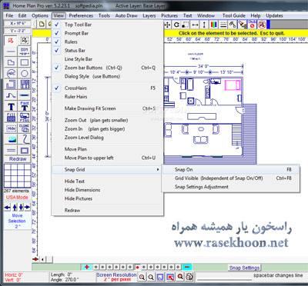Select the freehand squiggle line tool
The width and height of the screenshot is (308, 286).
pyautogui.click(x=25, y=139)
